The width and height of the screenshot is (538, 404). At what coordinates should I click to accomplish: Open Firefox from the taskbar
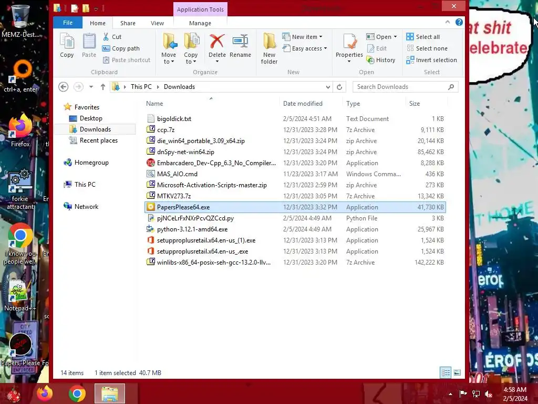[x=45, y=393]
